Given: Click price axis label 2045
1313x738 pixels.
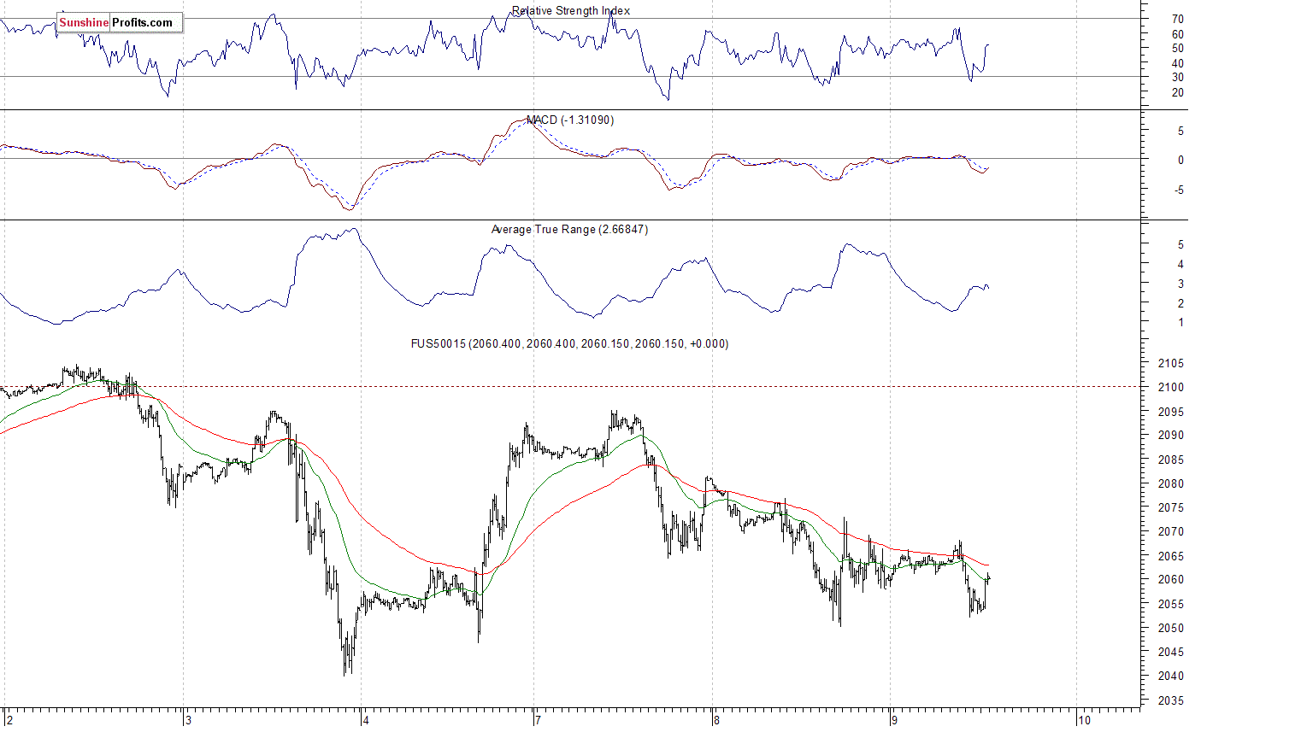Looking at the screenshot, I should [x=1171, y=653].
